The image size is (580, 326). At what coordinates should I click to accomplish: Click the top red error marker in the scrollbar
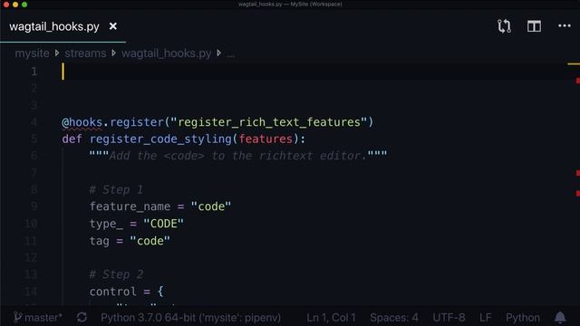coord(577,81)
